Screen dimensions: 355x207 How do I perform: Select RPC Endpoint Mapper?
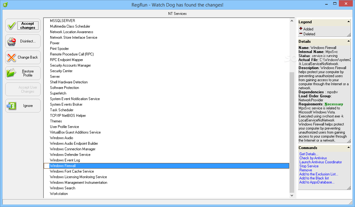66,60
